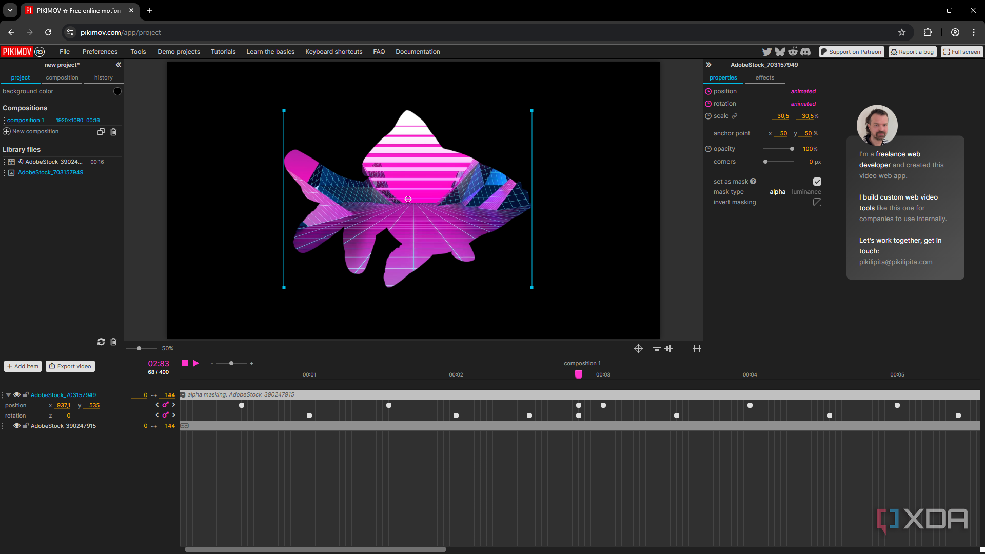Switch to the effects tab
Viewport: 985px width, 554px height.
point(764,77)
